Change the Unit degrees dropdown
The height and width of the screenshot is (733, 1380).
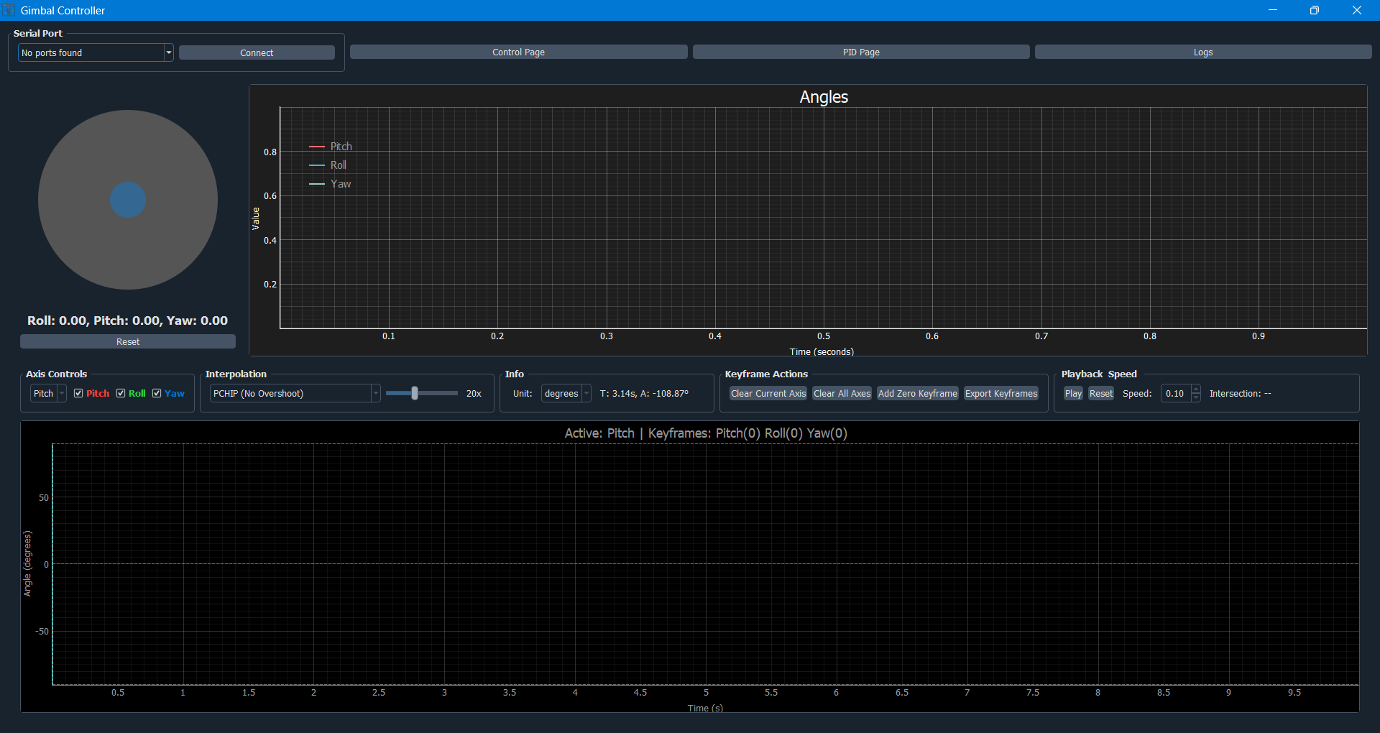(566, 393)
